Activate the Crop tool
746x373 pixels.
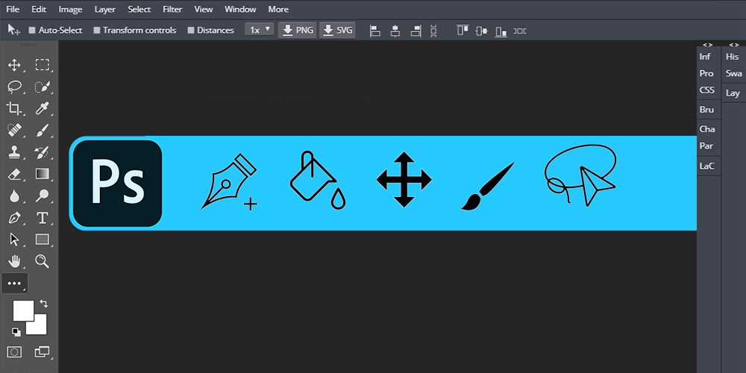tap(14, 108)
